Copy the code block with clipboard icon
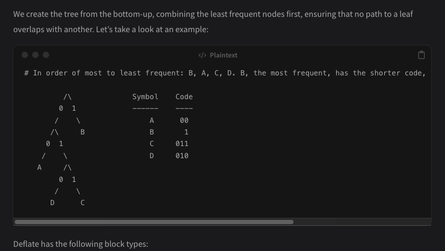 (421, 55)
